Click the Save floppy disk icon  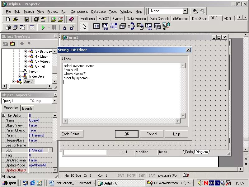point(26,19)
